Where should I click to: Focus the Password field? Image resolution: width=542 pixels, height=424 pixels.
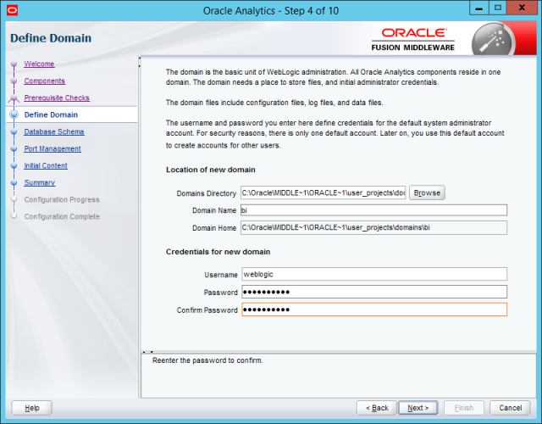click(374, 292)
